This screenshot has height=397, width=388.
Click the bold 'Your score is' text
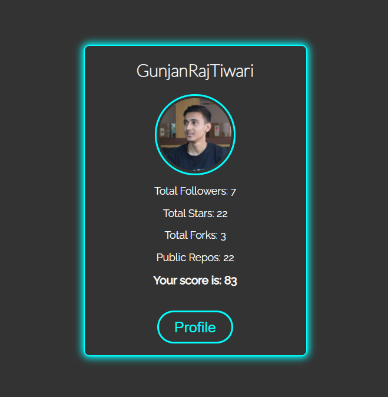(187, 281)
